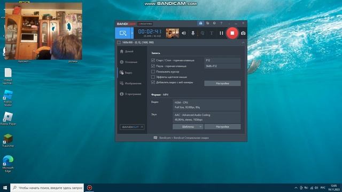Toggle Старт/Стоп hotkey checkbox
This screenshot has width=342, height=192.
(x=153, y=60)
